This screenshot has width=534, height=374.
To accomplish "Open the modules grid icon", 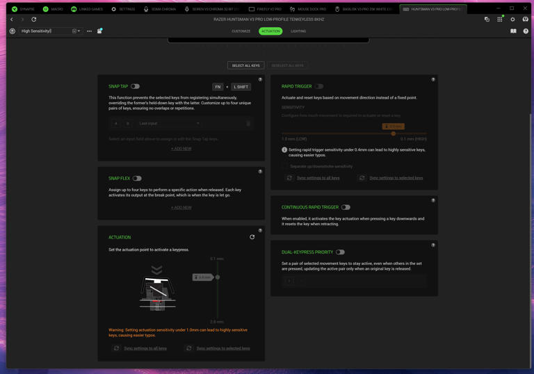I will tap(500, 19).
